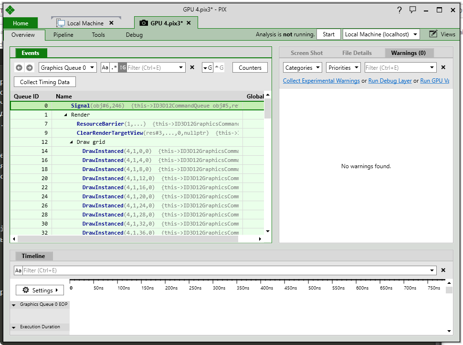This screenshot has width=463, height=345.
Task: Click the next G-down navigation button
Action: [x=208, y=68]
